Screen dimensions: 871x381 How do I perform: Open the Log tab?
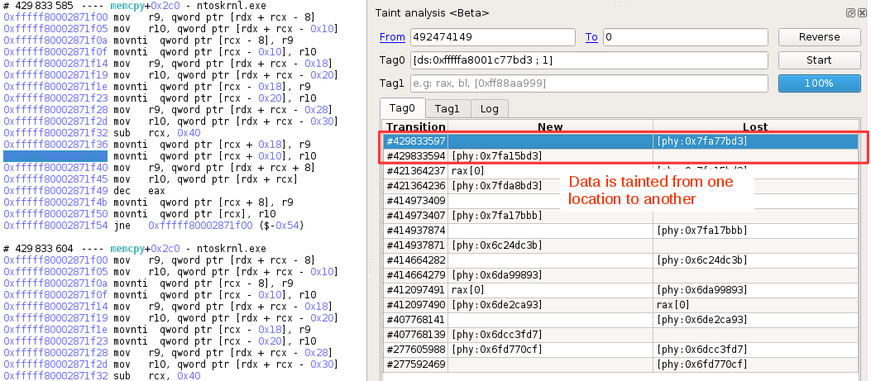point(489,108)
